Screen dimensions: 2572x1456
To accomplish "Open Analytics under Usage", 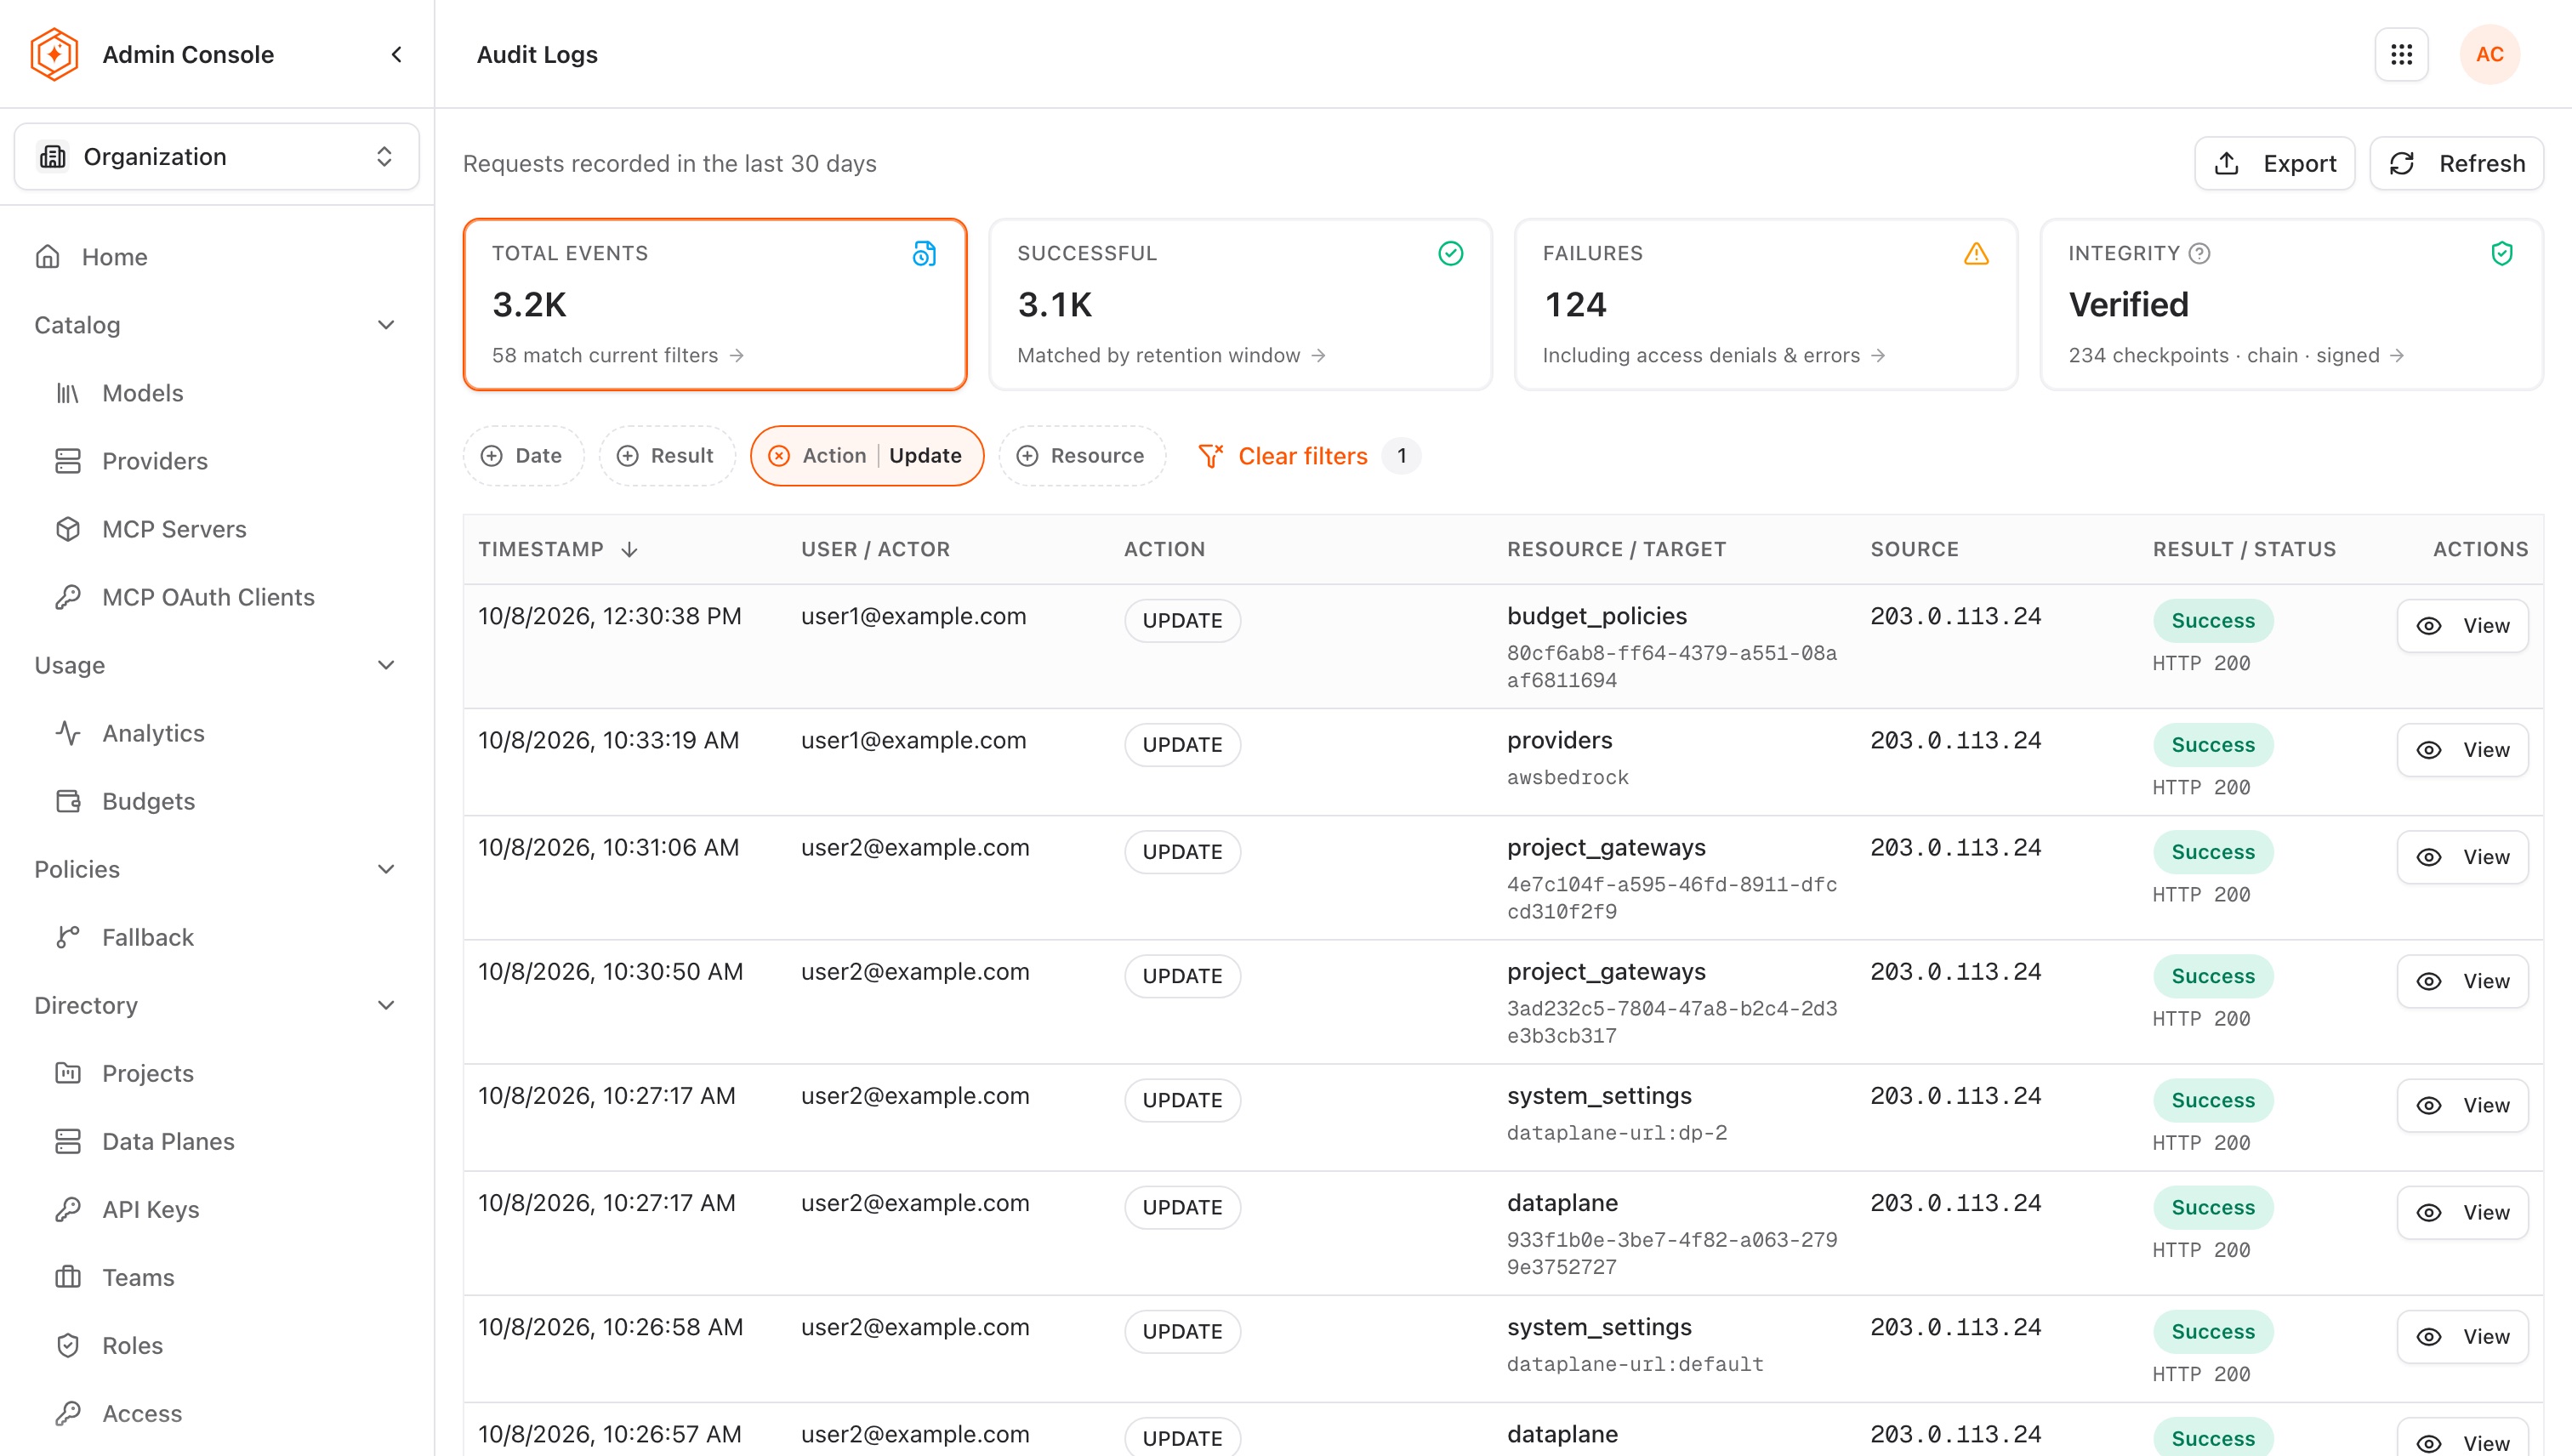I will [217, 733].
